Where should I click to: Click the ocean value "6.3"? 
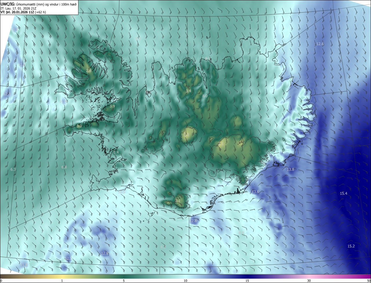coord(13,169)
